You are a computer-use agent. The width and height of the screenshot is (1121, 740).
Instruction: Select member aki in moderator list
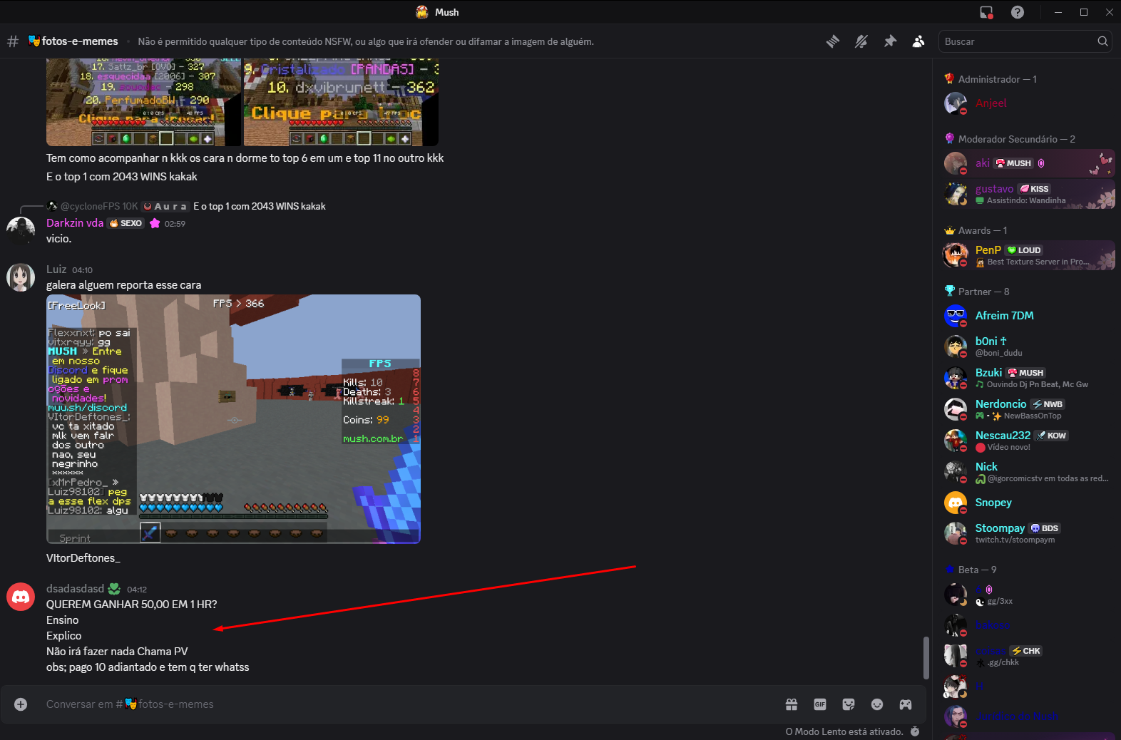(x=1029, y=163)
